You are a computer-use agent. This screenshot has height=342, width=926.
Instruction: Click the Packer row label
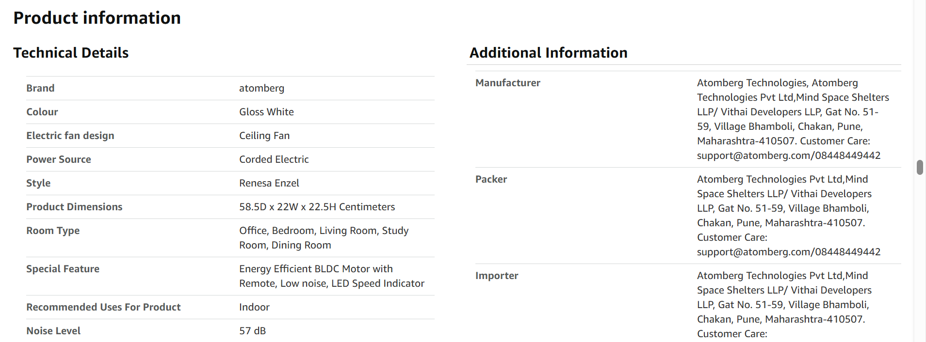[x=491, y=179]
